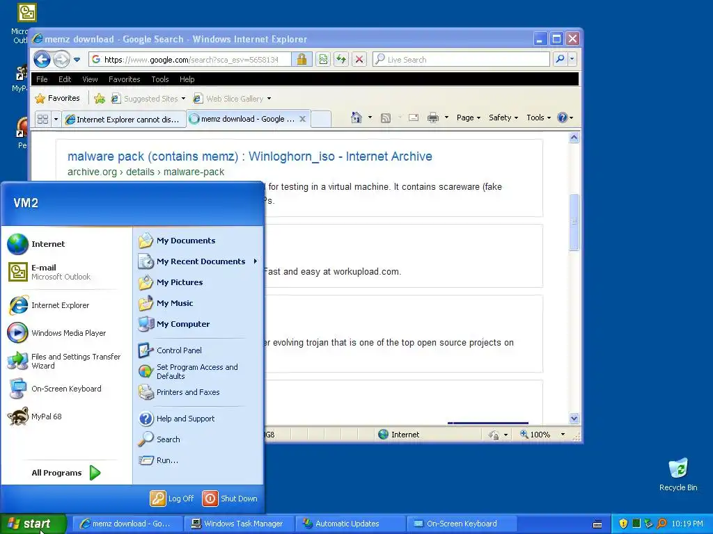Image resolution: width=713 pixels, height=534 pixels.
Task: Click the Quick Tabs grid icon
Action: [42, 119]
